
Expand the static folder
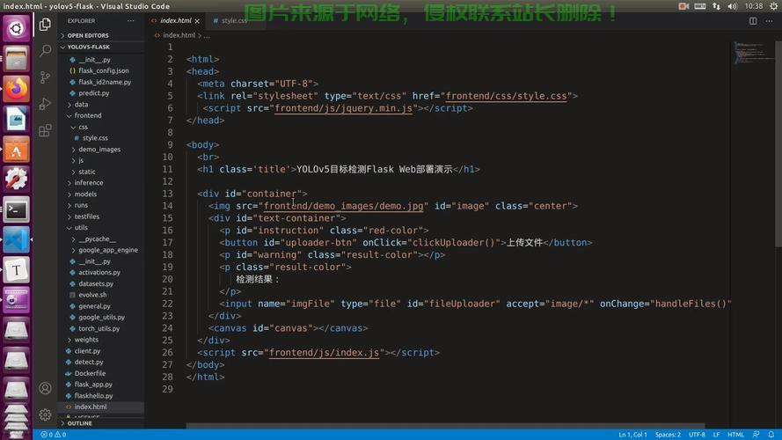pos(87,172)
